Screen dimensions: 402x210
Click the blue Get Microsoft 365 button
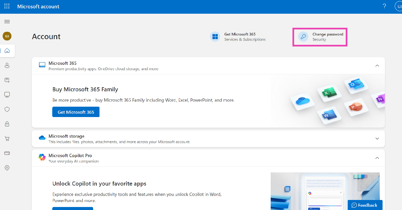tap(76, 112)
